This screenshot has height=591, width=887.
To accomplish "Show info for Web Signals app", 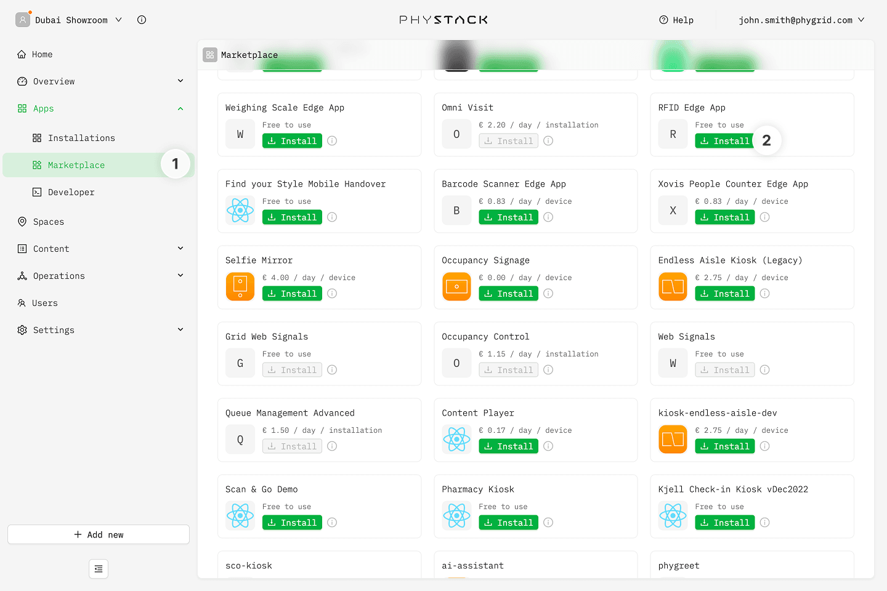I will (x=764, y=370).
